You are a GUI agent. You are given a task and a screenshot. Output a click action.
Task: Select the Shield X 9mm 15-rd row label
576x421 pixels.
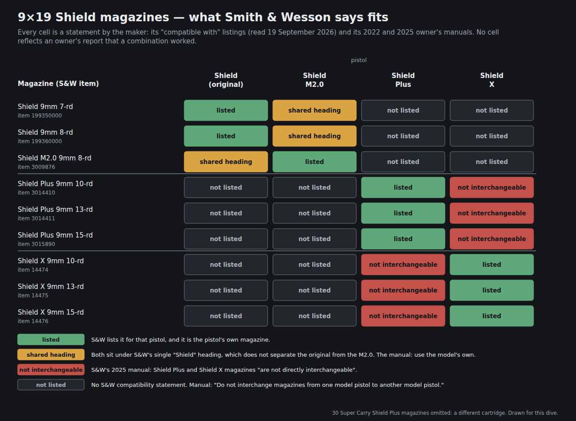[51, 312]
